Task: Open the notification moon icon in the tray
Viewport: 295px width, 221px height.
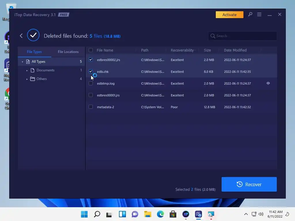Action: [x=287, y=214]
